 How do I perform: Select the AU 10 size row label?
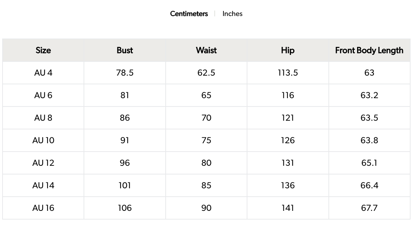click(43, 140)
